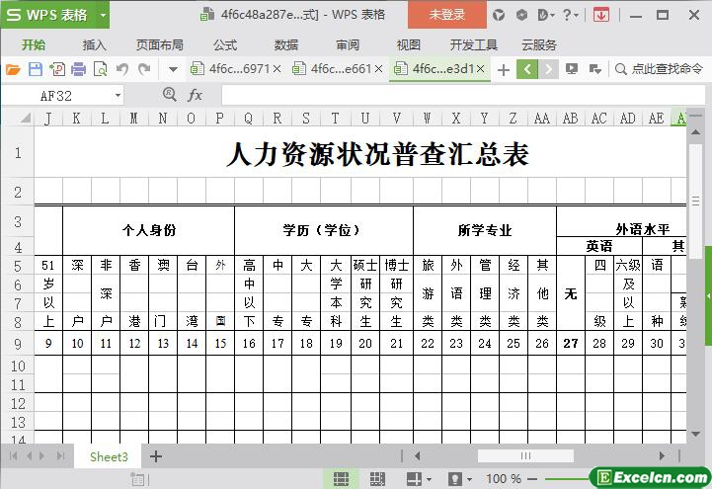Viewport: 712px width, 489px height.
Task: Switch to page break preview view
Action: coord(377,478)
